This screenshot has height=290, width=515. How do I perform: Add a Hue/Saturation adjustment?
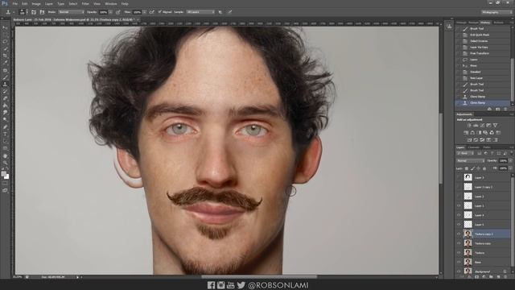(466, 132)
